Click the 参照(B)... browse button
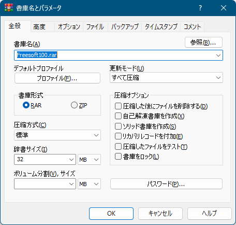 tap(203, 42)
